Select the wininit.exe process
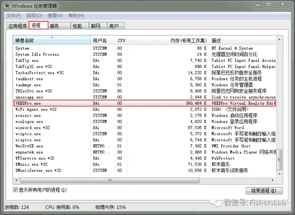Image resolution: width=295 pixels, height=215 pixels. point(145,115)
